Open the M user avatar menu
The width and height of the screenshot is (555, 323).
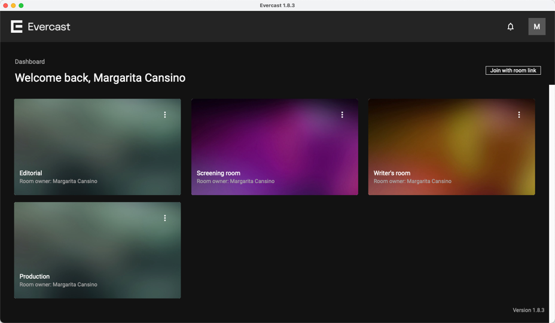(536, 26)
